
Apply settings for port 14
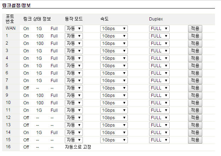[x=195, y=133]
